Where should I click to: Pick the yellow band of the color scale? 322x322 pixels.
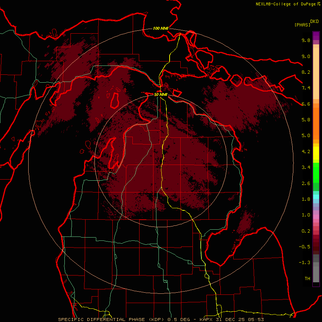point(316,153)
